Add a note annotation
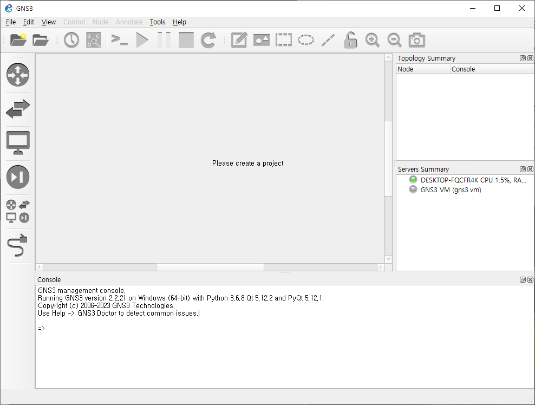This screenshot has height=405, width=535. (239, 40)
